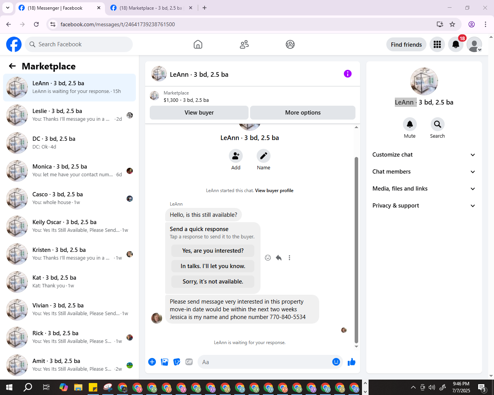This screenshot has width=494, height=395.
Task: Go to Facebook Home icon
Action: pyautogui.click(x=198, y=44)
